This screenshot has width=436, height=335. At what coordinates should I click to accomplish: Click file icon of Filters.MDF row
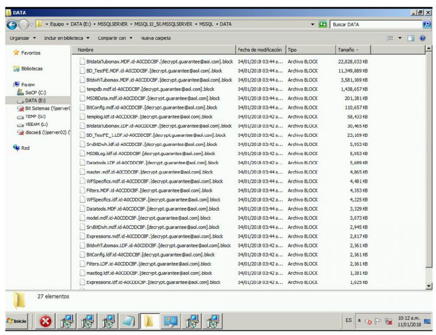82,190
